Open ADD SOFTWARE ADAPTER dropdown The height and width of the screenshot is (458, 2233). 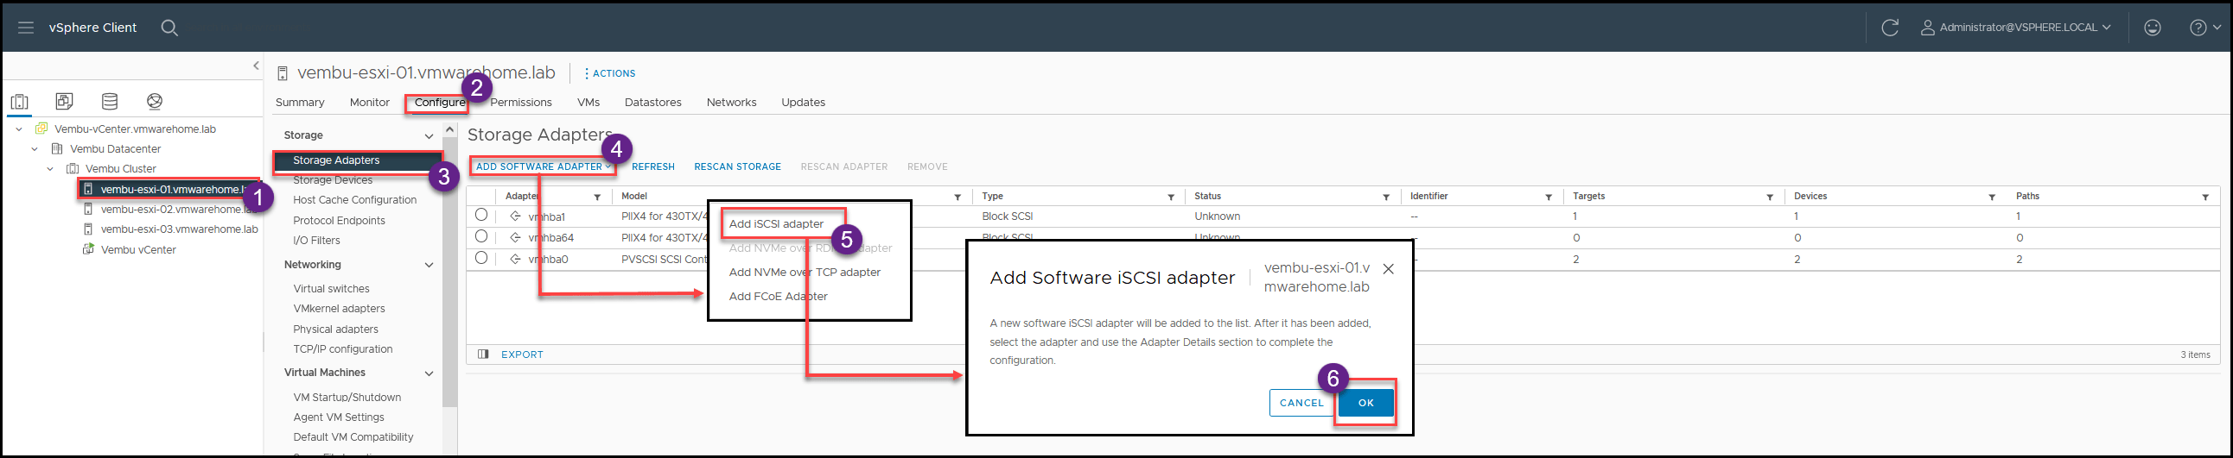pyautogui.click(x=544, y=166)
